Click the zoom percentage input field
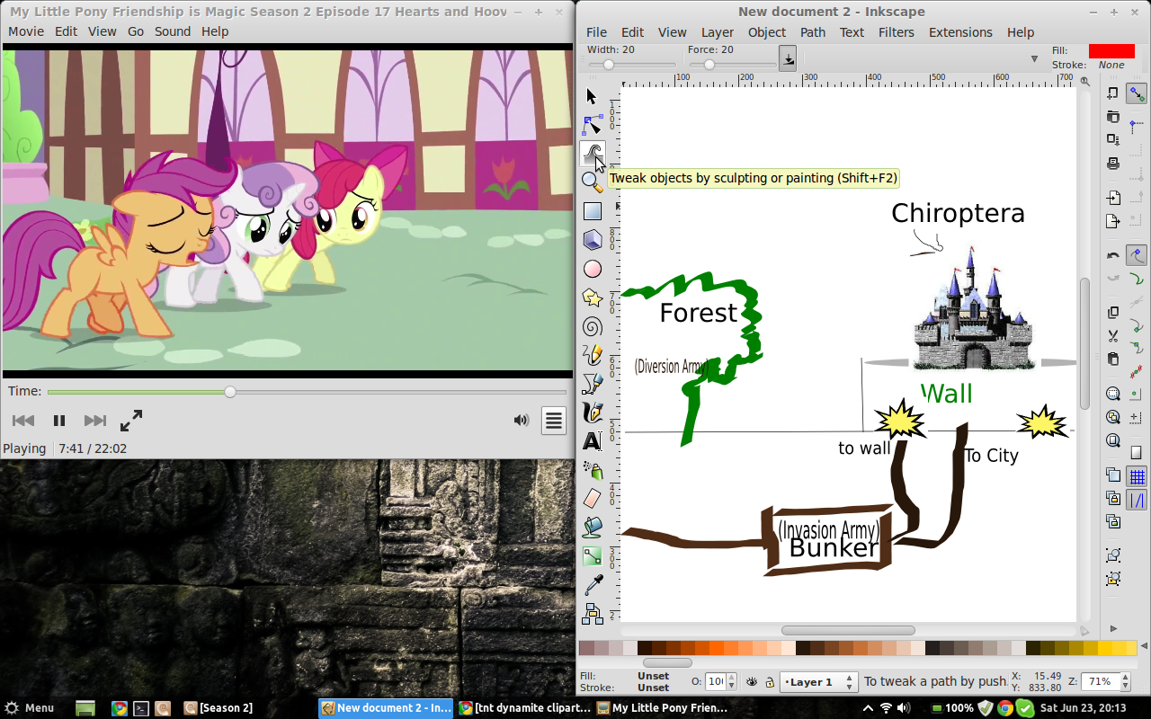This screenshot has width=1151, height=719. (x=1098, y=682)
